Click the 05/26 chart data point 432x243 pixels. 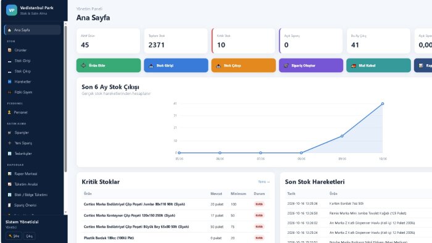[180, 153]
